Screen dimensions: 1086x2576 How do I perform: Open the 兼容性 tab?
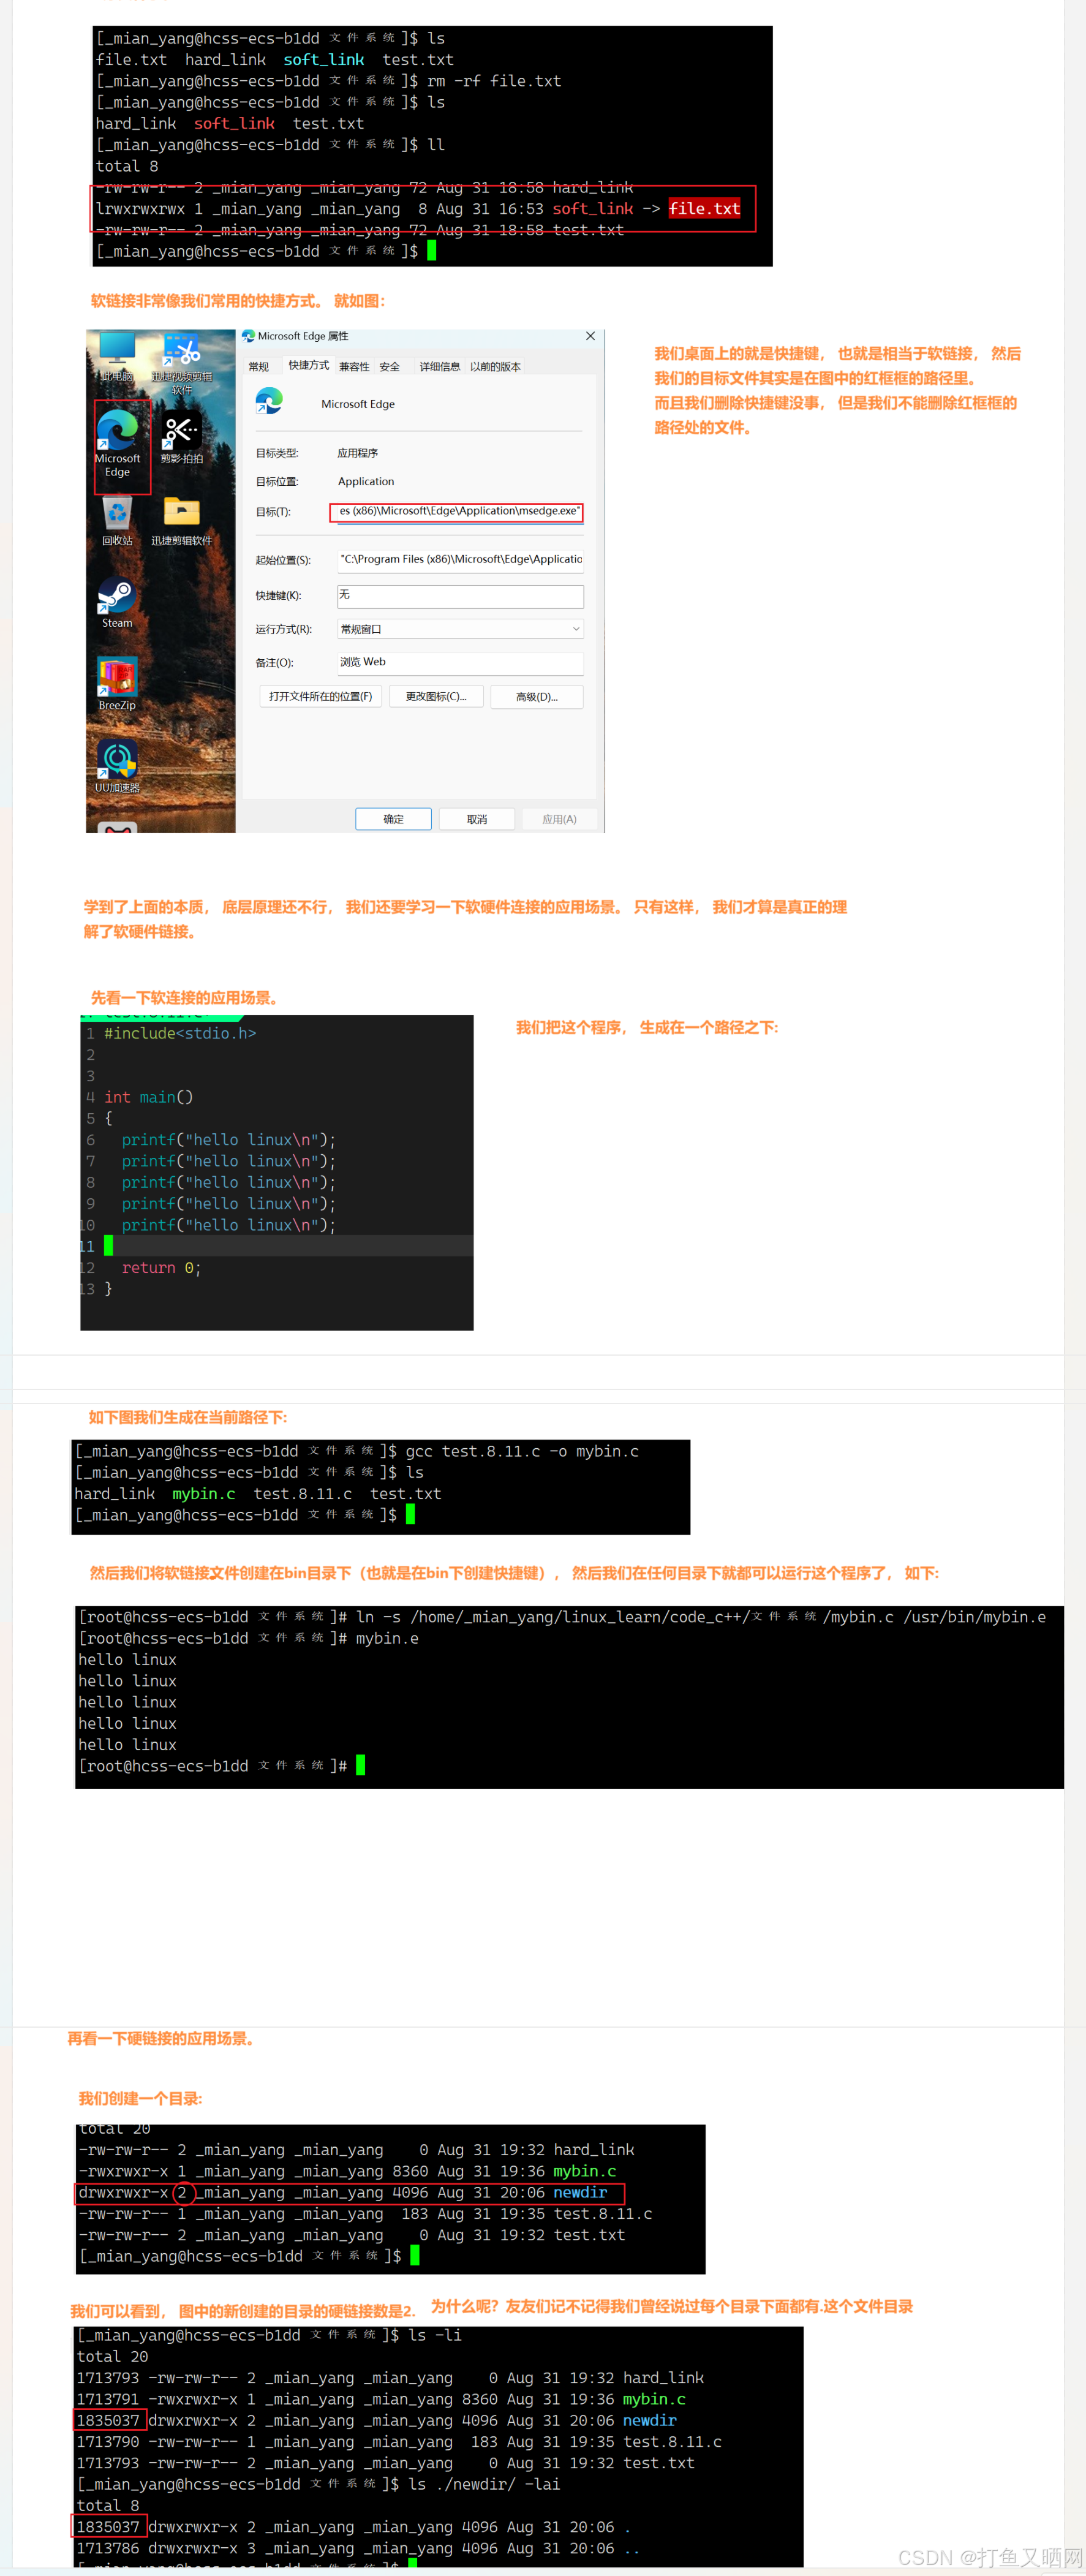pos(354,367)
